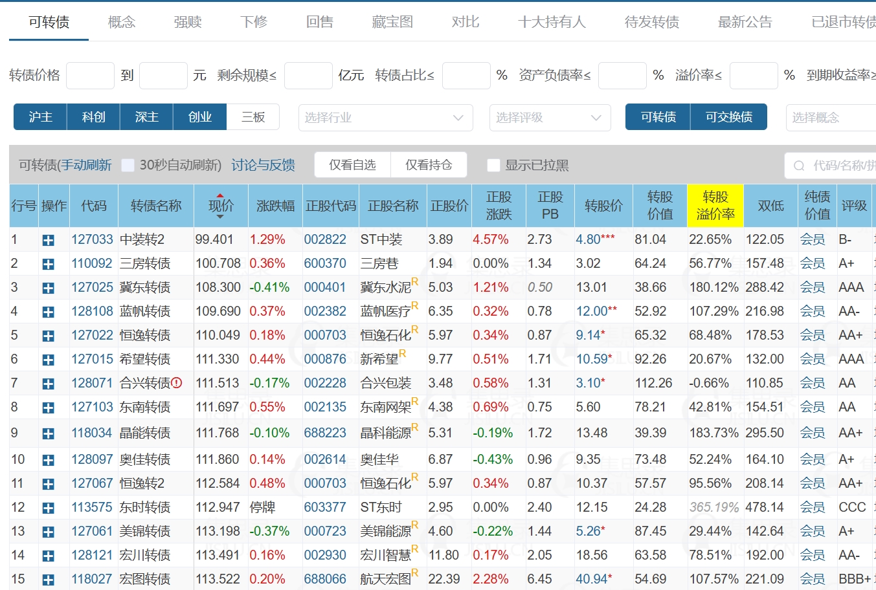Check the 显示已拉黑 checkbox
This screenshot has width=876, height=590.
[x=493, y=166]
